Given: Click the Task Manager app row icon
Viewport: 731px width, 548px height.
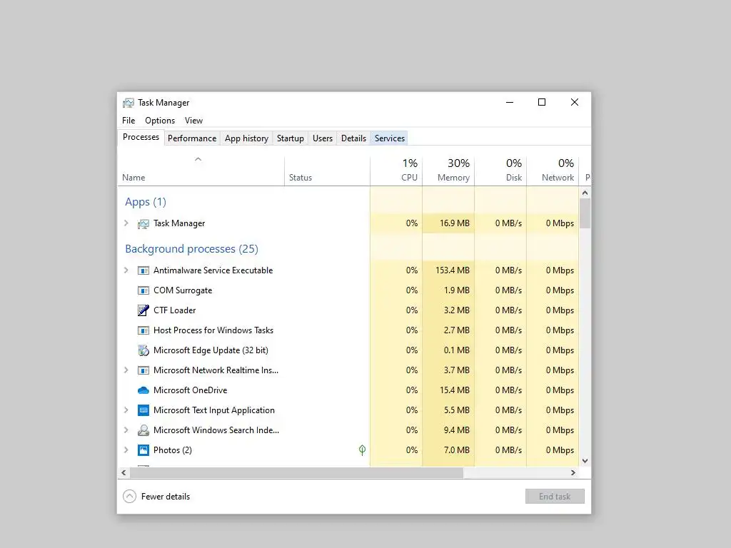Looking at the screenshot, I should click(143, 223).
